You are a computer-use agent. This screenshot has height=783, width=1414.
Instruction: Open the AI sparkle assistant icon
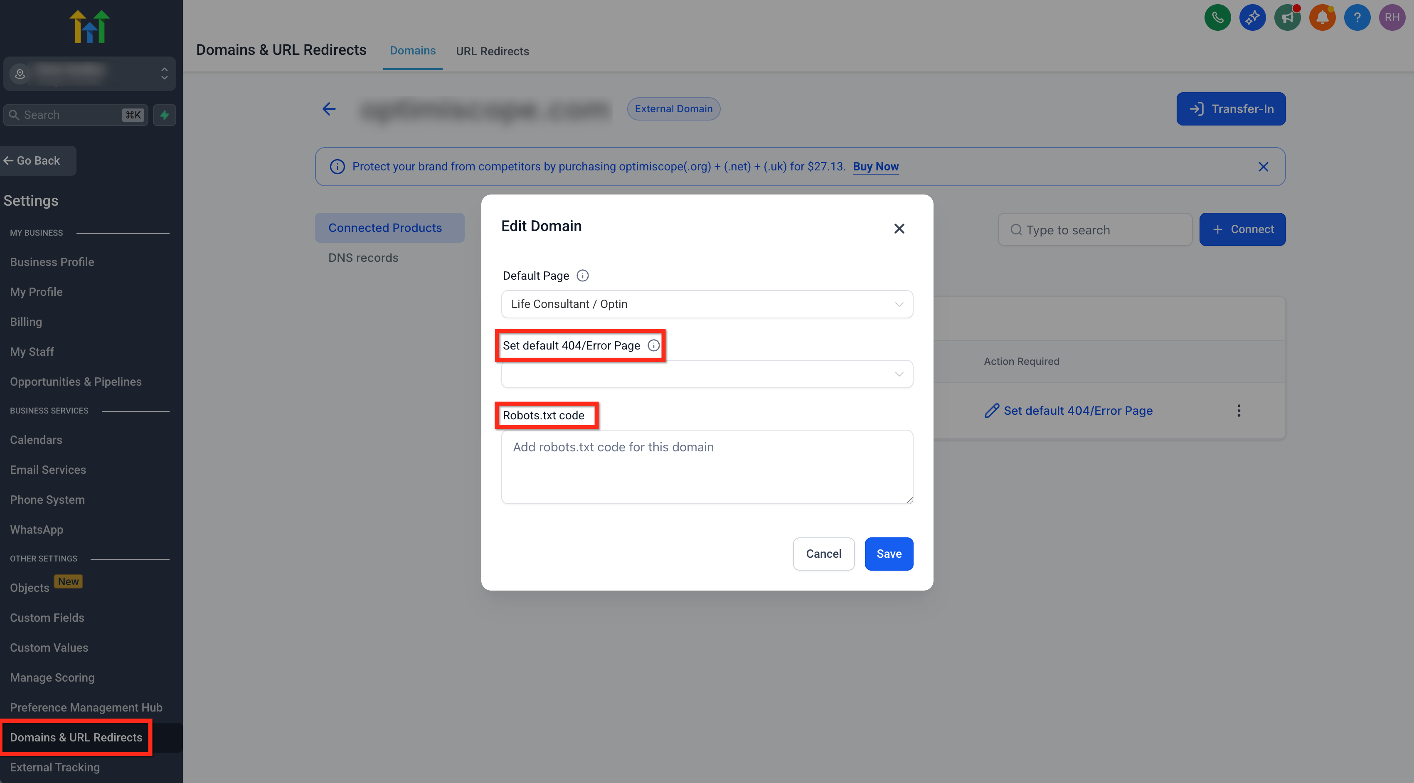click(x=1252, y=17)
